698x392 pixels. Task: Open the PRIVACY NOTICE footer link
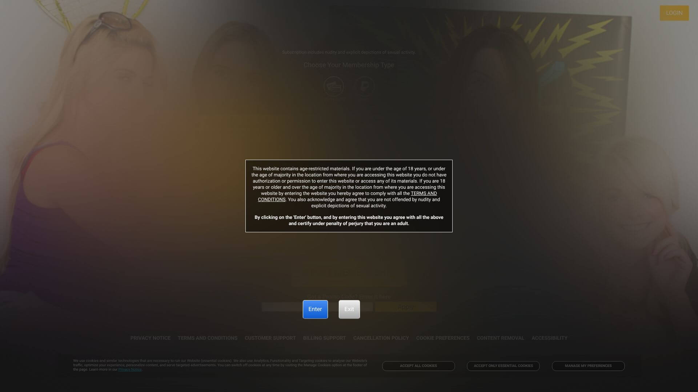coord(150,338)
